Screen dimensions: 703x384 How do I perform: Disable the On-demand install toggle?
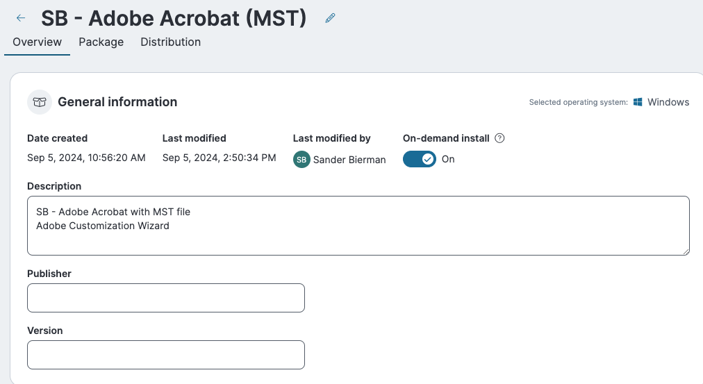(420, 159)
